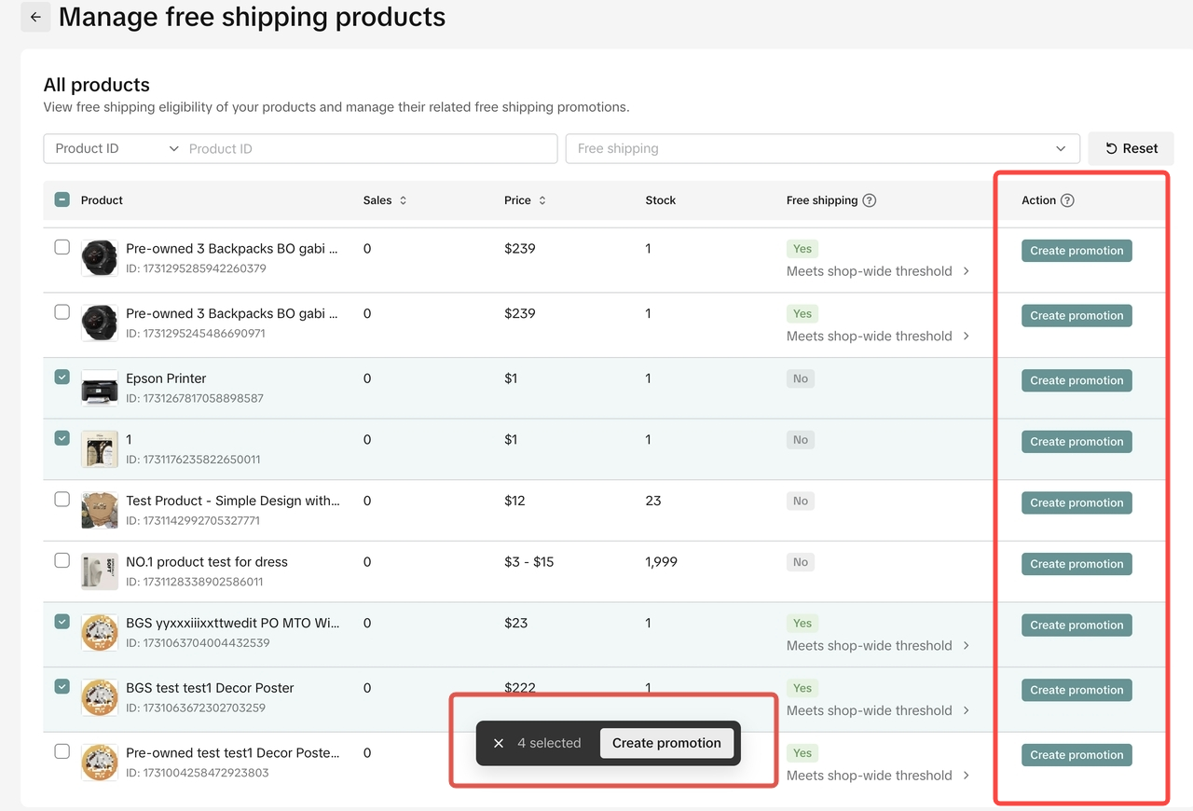The image size is (1193, 811).
Task: Click the NO.1 product test for dress thumbnail
Action: (x=100, y=571)
